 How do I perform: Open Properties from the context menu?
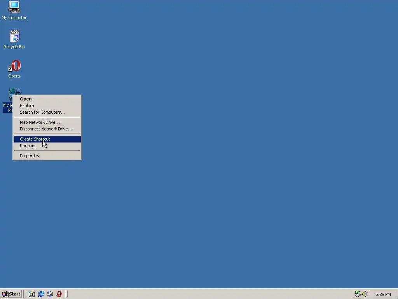coord(47,156)
